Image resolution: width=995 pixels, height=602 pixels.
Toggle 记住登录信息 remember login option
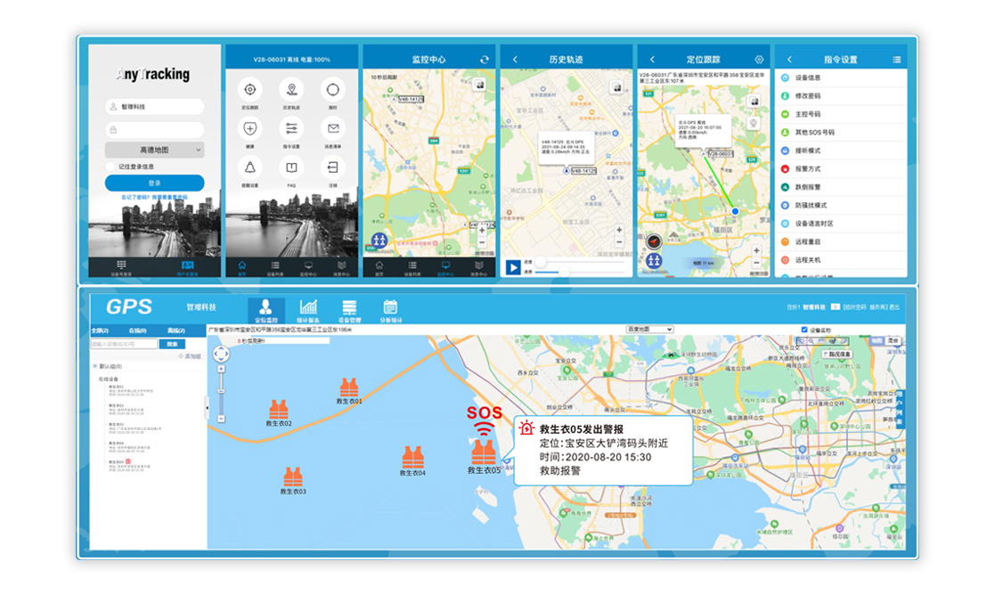tap(110, 167)
